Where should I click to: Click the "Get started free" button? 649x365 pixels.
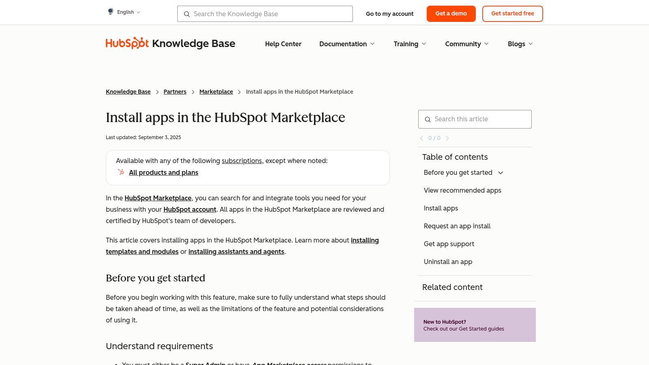coord(513,13)
